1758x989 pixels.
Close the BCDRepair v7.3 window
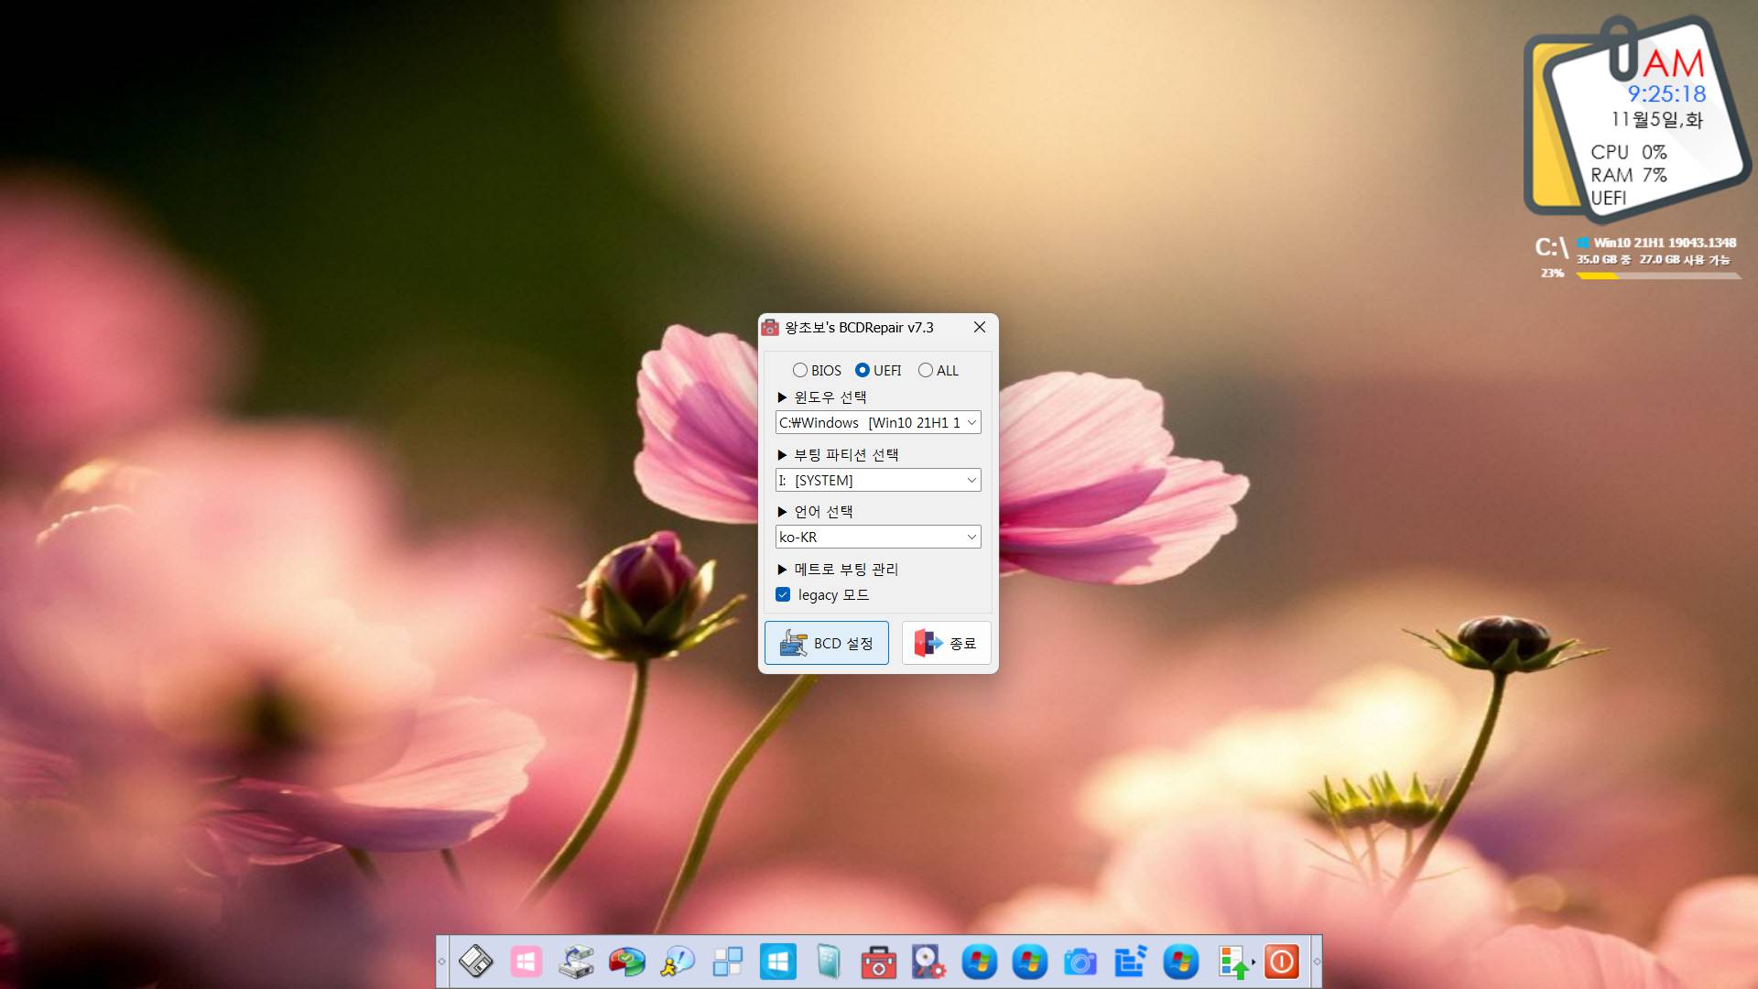tap(980, 327)
